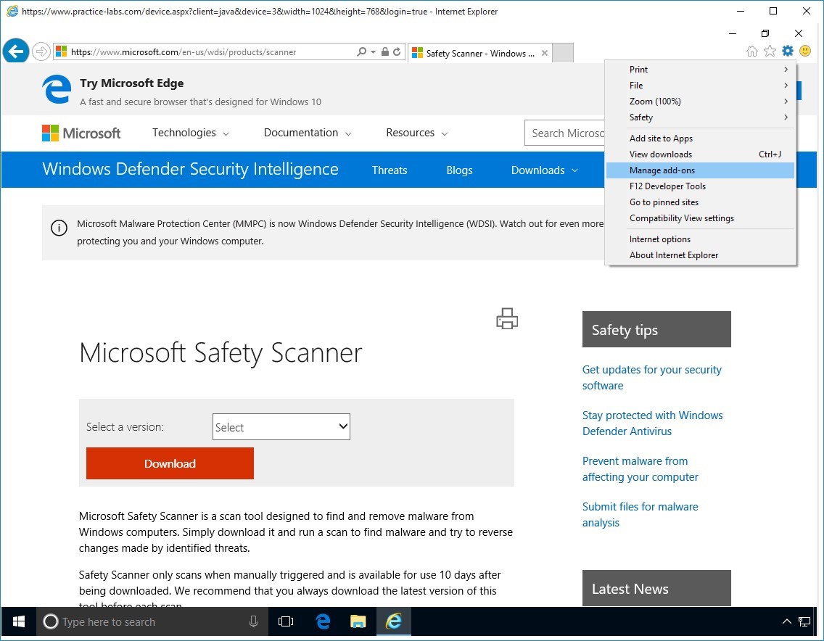Image resolution: width=824 pixels, height=641 pixels.
Task: Expand the Downloads menu in the blue bar
Action: 545,170
